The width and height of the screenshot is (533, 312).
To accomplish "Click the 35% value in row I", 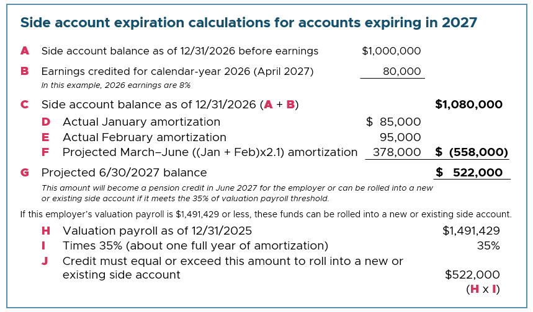I will pos(488,246).
